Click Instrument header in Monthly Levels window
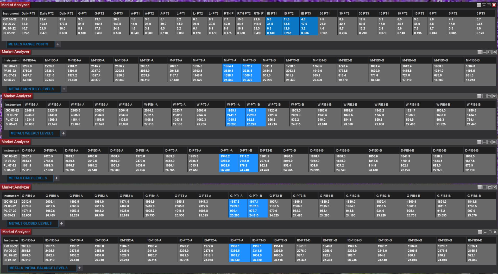Image resolution: width=498 pixels, height=274 pixels. coord(11,60)
